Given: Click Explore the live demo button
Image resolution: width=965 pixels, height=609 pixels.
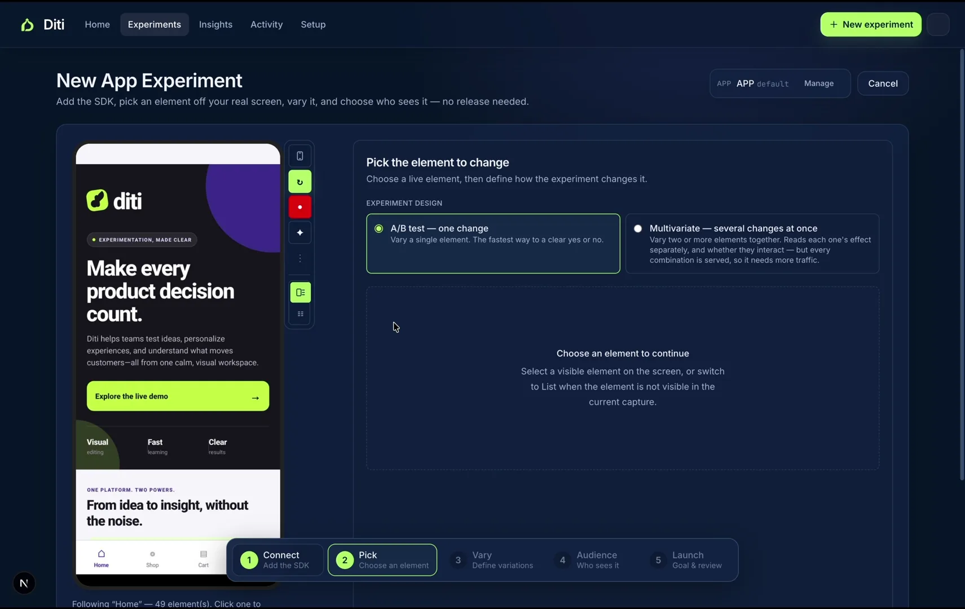Looking at the screenshot, I should [178, 396].
